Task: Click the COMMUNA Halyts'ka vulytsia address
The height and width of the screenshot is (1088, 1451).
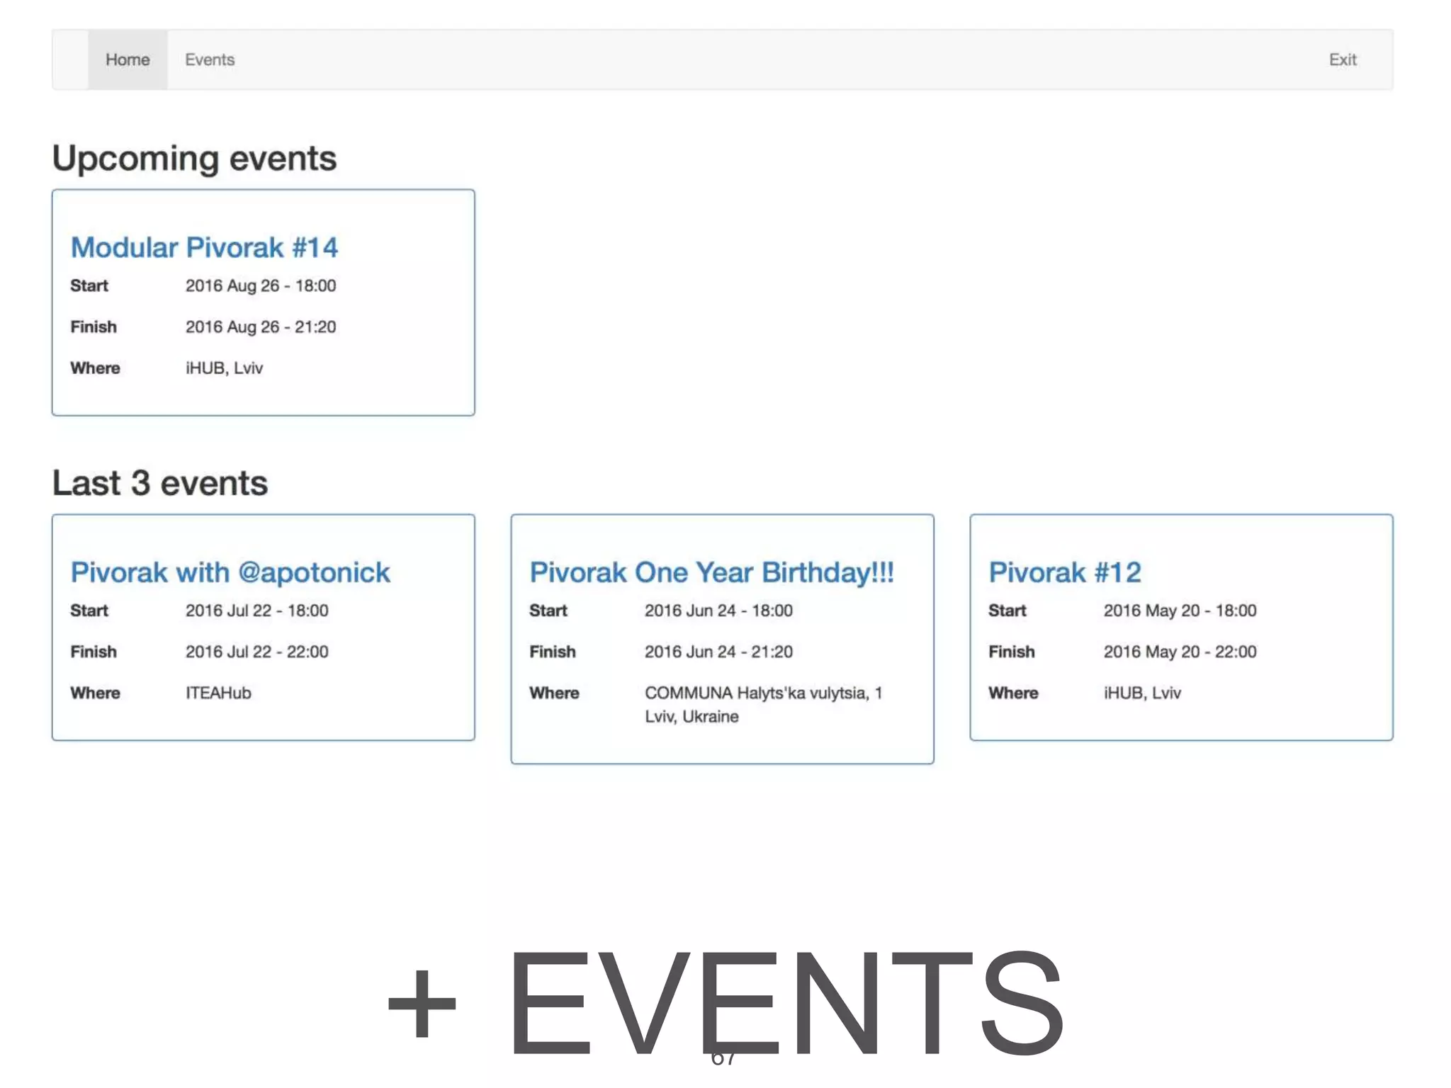Action: 763,705
